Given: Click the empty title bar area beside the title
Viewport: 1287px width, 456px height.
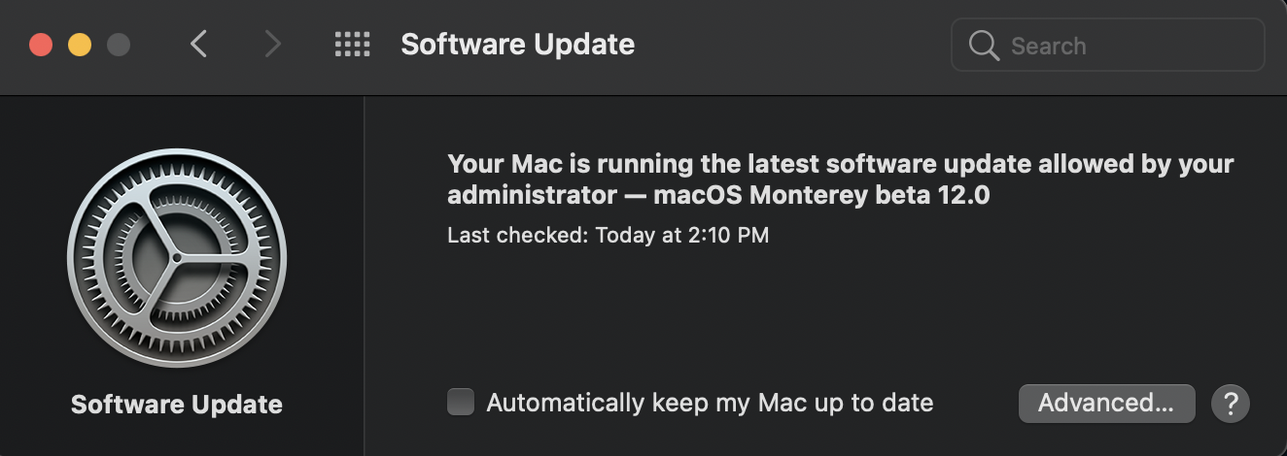Looking at the screenshot, I should click(x=792, y=46).
